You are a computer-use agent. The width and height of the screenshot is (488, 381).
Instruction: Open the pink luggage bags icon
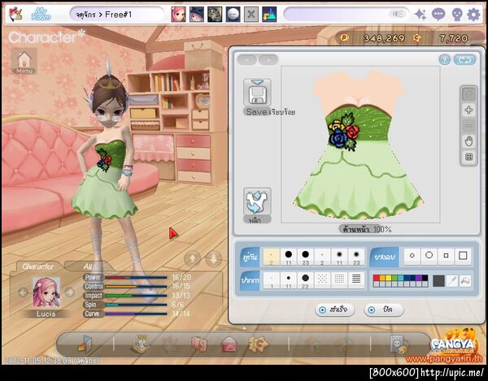click(x=199, y=344)
